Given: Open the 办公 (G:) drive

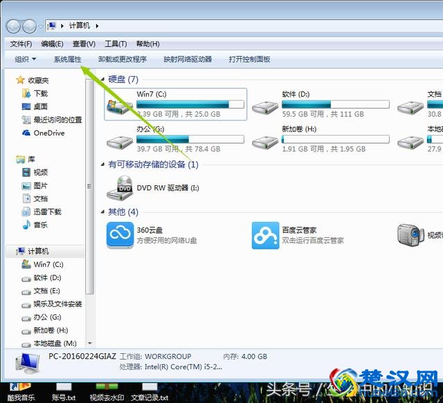Looking at the screenshot, I should tap(120, 140).
